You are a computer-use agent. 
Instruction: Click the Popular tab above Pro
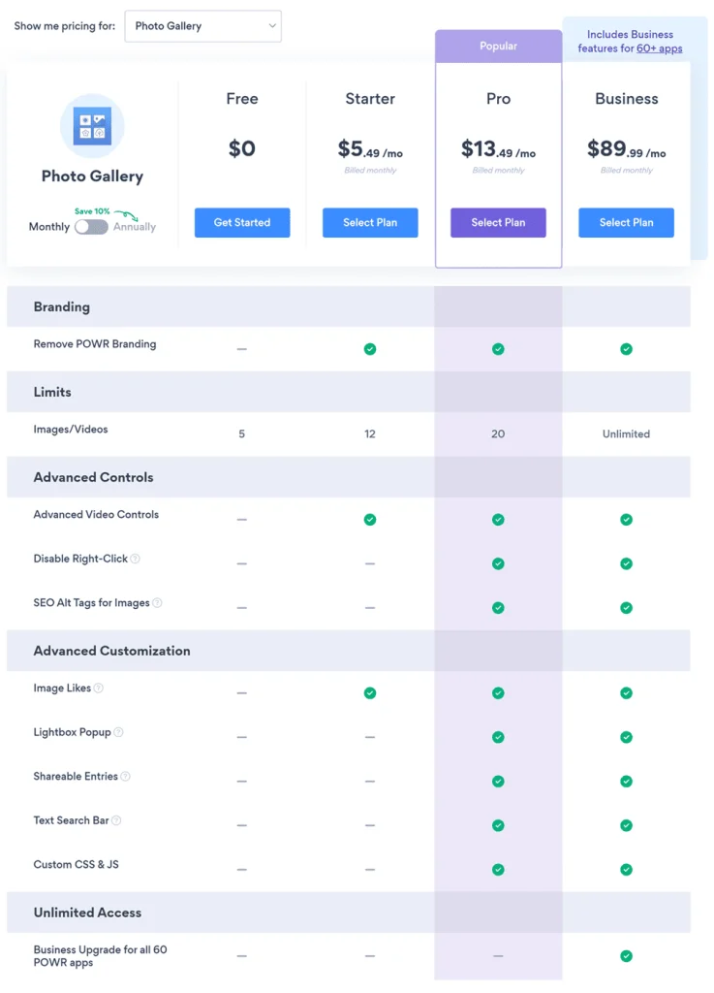(x=498, y=46)
